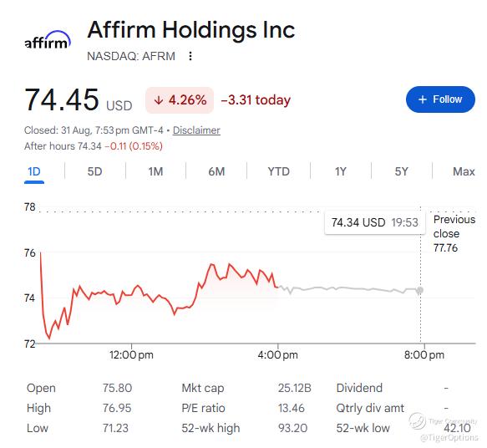Click the red intraday price line peak

[x=40, y=254]
